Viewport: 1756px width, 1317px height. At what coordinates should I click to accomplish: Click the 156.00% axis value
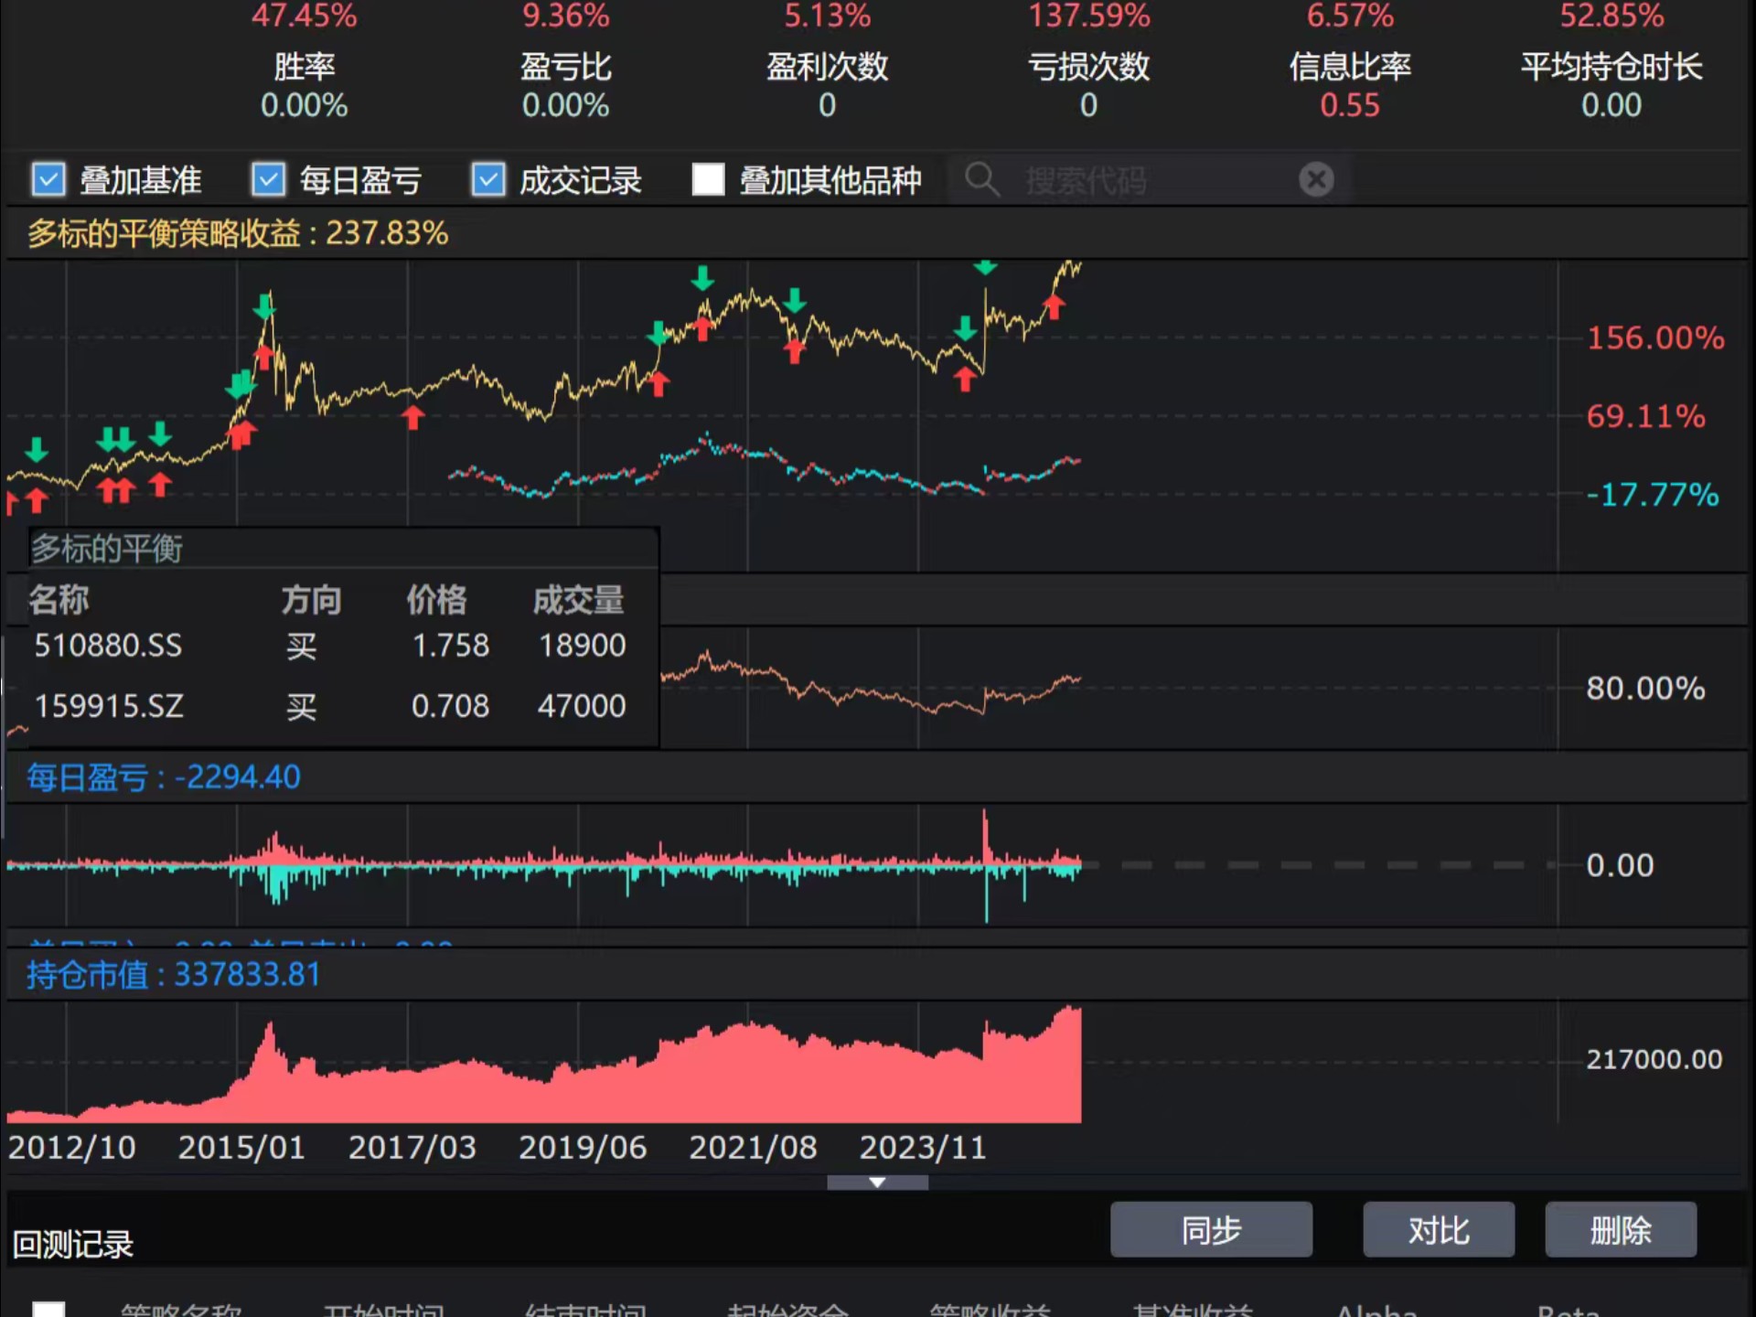[1655, 338]
